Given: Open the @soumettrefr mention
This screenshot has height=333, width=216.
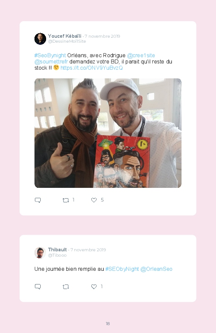Looking at the screenshot, I should pyautogui.click(x=51, y=62).
